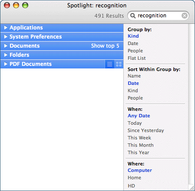Expand the Applications group triangle
Image resolution: width=195 pixels, height=191 pixels.
pyautogui.click(x=6, y=28)
